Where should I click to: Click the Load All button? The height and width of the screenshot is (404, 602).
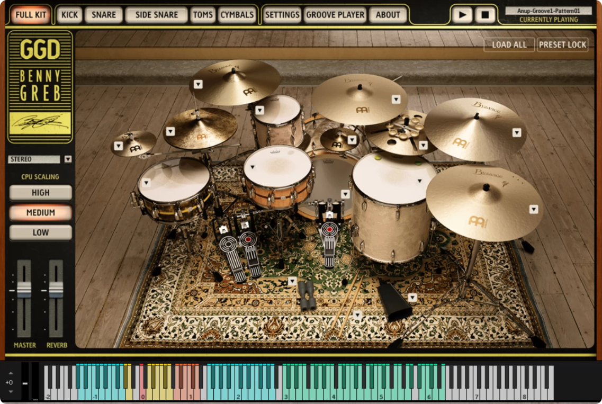coord(509,44)
